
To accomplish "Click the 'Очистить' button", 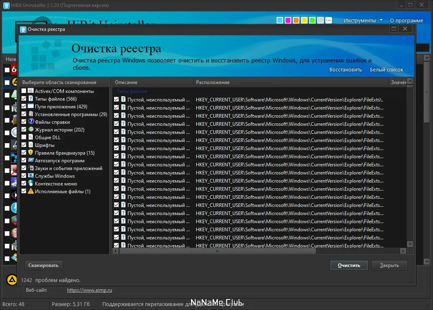I will coord(349,265).
